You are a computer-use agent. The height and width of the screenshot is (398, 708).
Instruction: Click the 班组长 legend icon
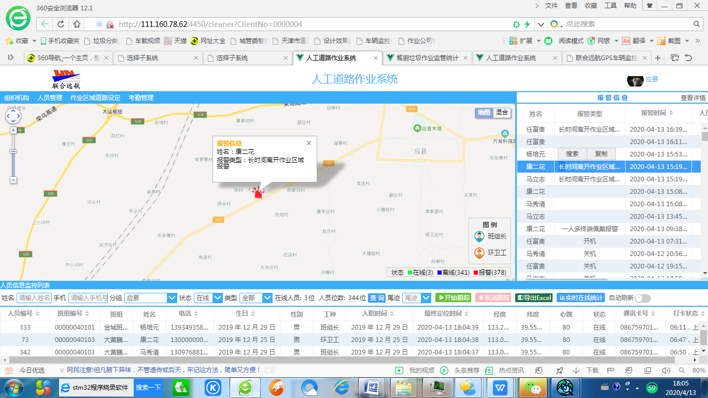[x=479, y=236]
